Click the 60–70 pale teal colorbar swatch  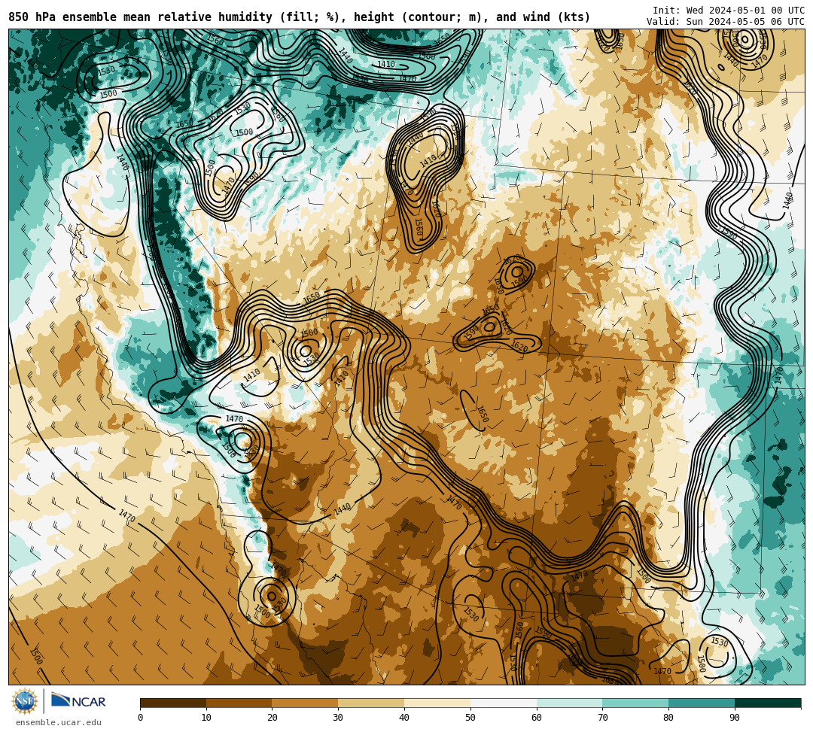tap(570, 703)
